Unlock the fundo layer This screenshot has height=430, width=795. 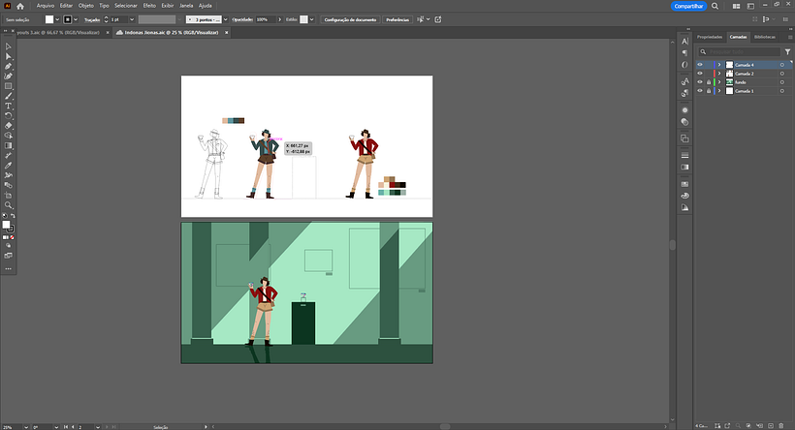click(x=708, y=82)
